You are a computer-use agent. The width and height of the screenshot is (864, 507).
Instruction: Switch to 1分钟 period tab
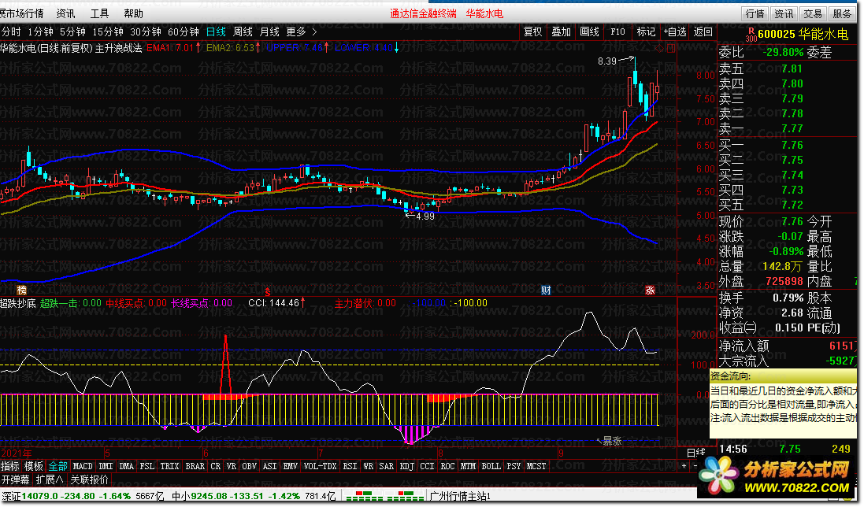(x=41, y=32)
